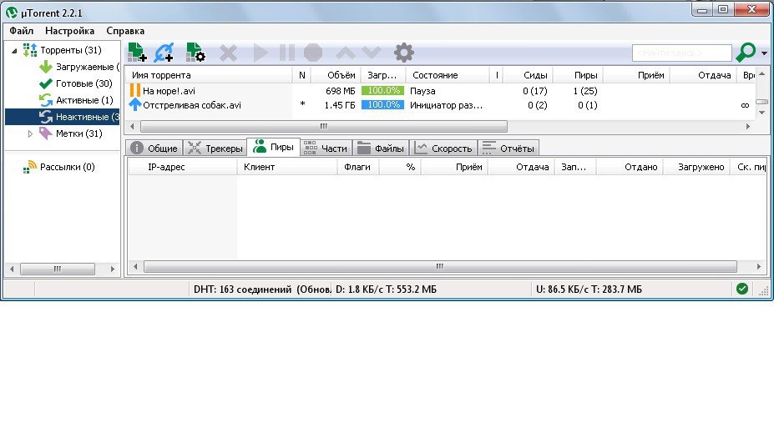Click the Remove torrent X icon
The image size is (774, 438).
pos(228,53)
